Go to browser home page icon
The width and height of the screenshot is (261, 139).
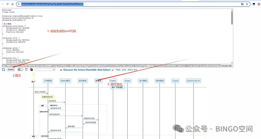[x=13, y=4]
